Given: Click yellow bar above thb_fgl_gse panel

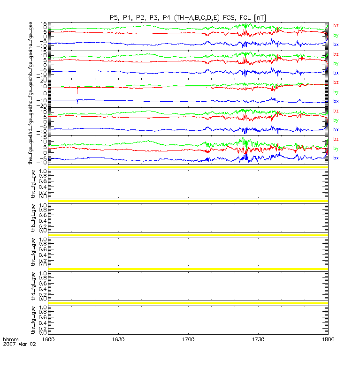Looking at the screenshot, I should click(x=188, y=201).
